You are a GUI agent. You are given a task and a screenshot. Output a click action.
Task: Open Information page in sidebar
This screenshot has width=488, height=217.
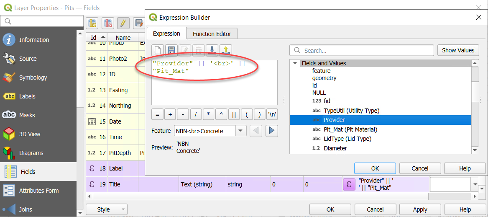point(38,40)
